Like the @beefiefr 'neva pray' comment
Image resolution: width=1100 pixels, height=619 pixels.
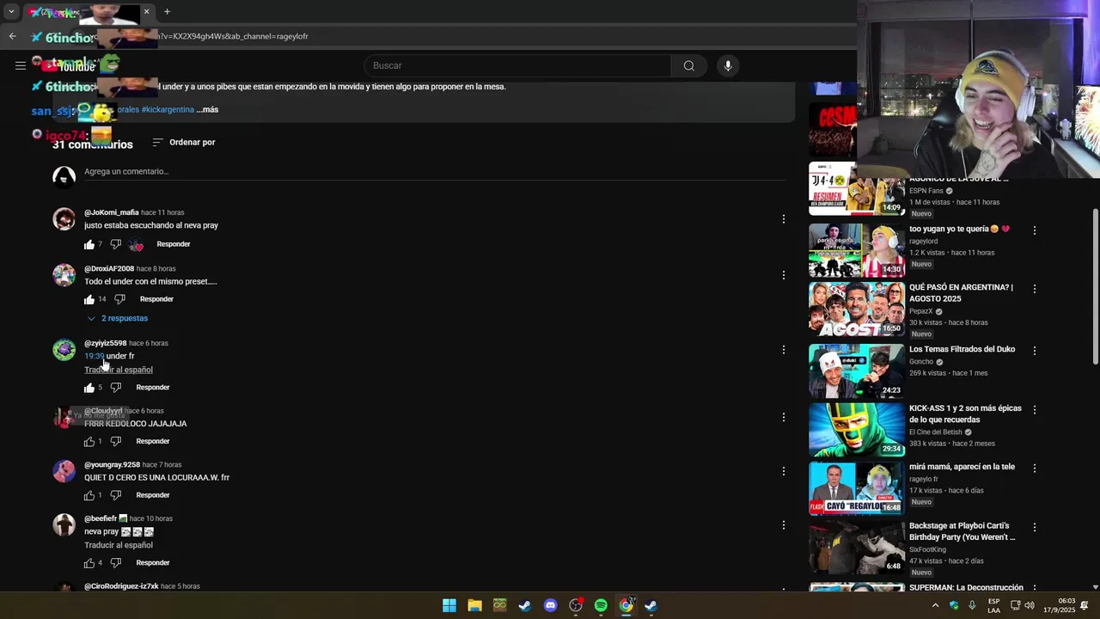tap(89, 563)
